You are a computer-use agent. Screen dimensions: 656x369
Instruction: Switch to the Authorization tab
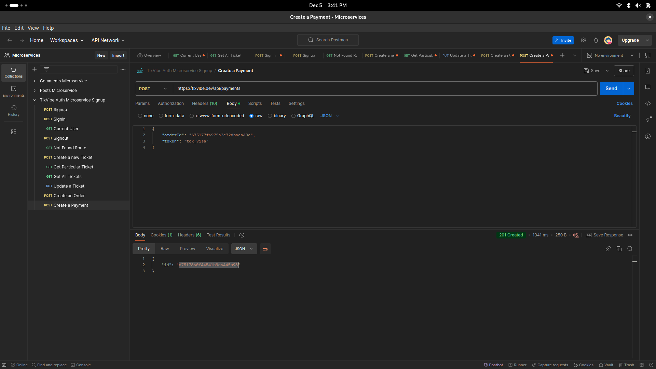coord(171,104)
